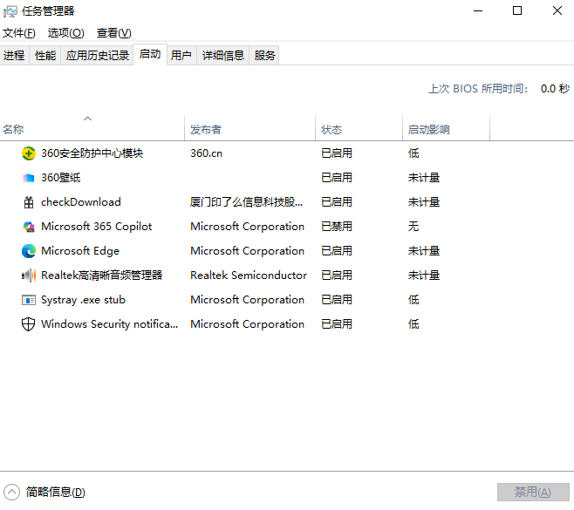
Task: Click the 360.cn publisher cell
Action: pos(206,153)
